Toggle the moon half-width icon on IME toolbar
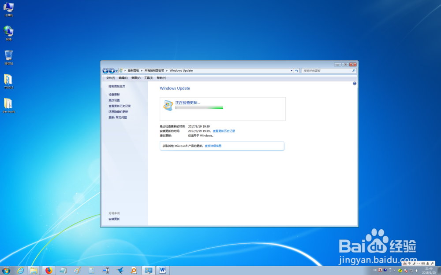 [x=414, y=263]
